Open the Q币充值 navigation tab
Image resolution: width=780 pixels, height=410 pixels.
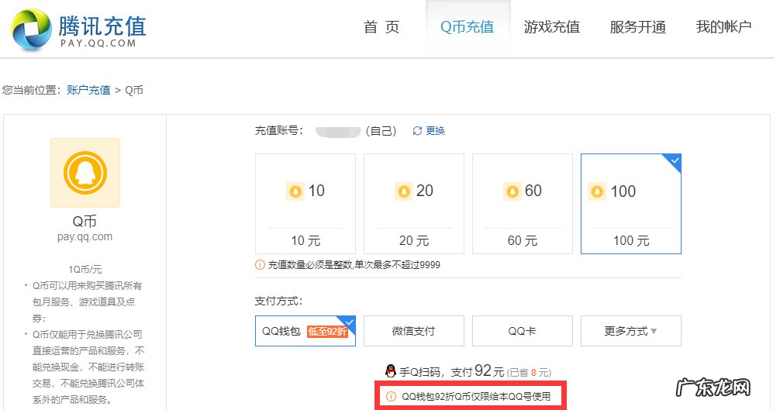(x=467, y=27)
